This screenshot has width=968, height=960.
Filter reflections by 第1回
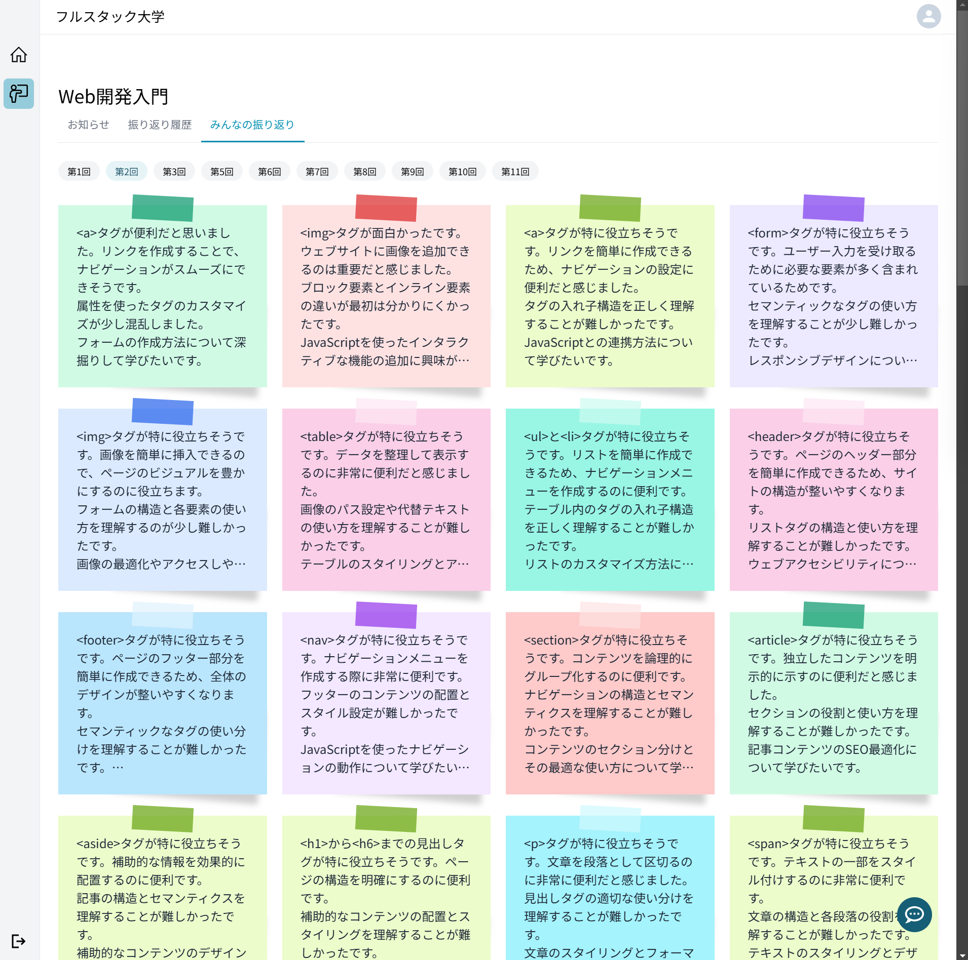(79, 171)
